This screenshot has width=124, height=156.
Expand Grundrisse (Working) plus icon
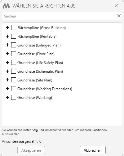pos(7,97)
